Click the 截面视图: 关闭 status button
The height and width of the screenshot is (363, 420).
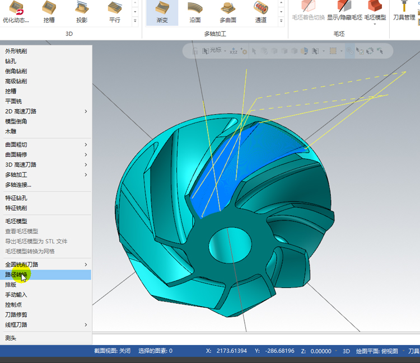[112, 351]
